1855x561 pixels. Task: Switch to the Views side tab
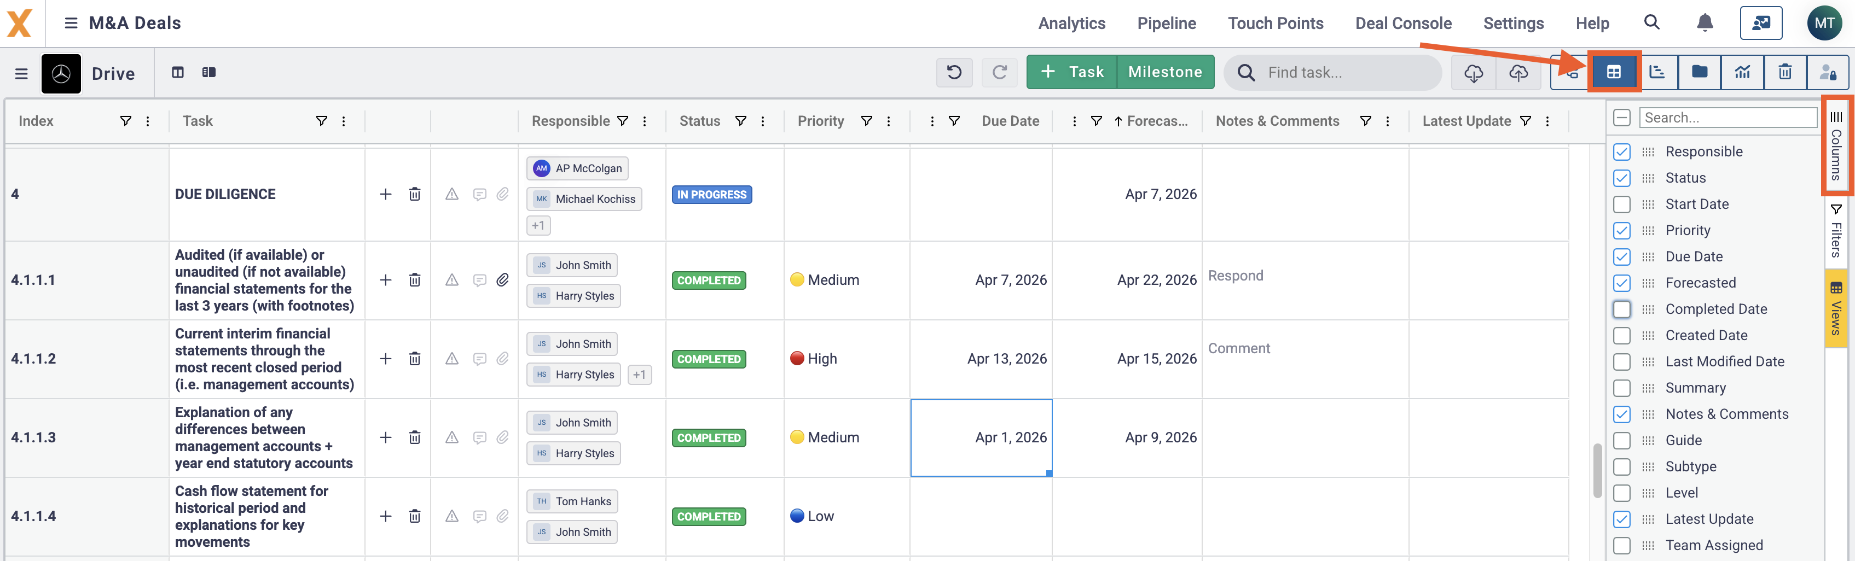[x=1836, y=308]
